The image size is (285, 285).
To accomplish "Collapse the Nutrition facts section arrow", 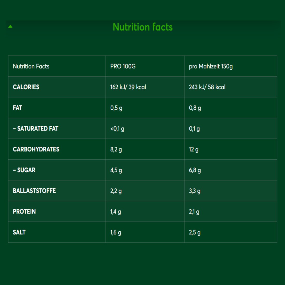I will [x=10, y=26].
